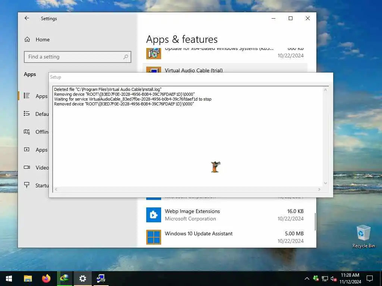Screen dimensions: 382x286
Task: Open network status tray icon
Action: 325,279
